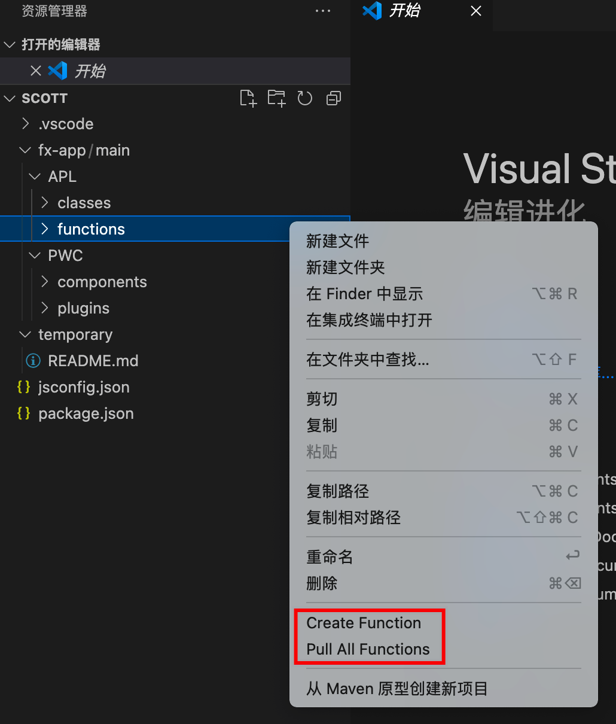Collapse the APL folder
The height and width of the screenshot is (724, 616).
click(x=35, y=177)
